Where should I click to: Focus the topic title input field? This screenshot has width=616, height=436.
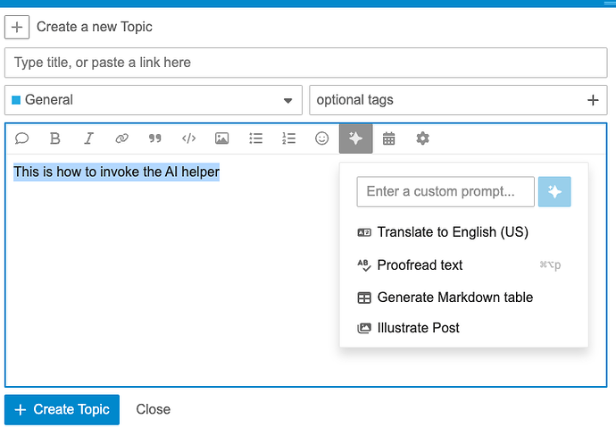coord(306,63)
